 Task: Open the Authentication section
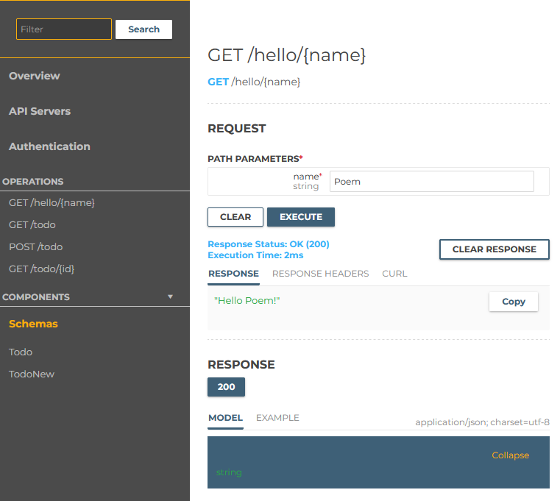(x=49, y=146)
